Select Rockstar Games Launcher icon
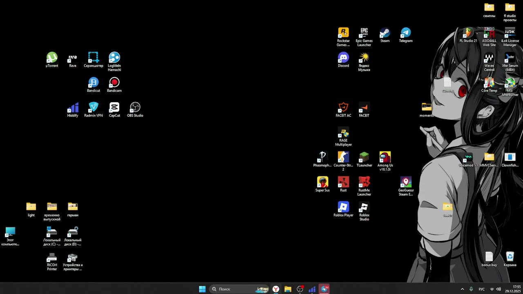The height and width of the screenshot is (294, 523). (x=343, y=37)
